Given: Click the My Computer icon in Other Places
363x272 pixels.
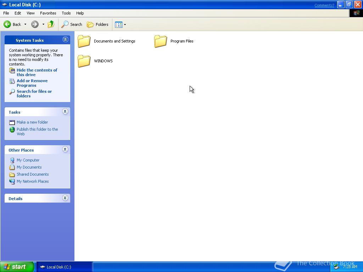Looking at the screenshot, I should click(x=12, y=160).
